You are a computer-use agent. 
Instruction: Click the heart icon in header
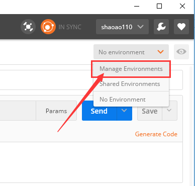click(x=181, y=27)
